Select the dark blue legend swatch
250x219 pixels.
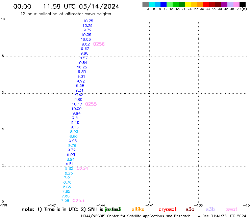click(164, 4)
